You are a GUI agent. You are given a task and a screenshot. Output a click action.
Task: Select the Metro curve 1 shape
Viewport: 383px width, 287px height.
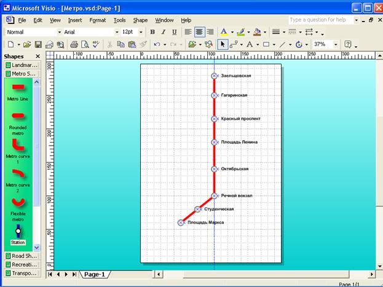[x=18, y=145]
